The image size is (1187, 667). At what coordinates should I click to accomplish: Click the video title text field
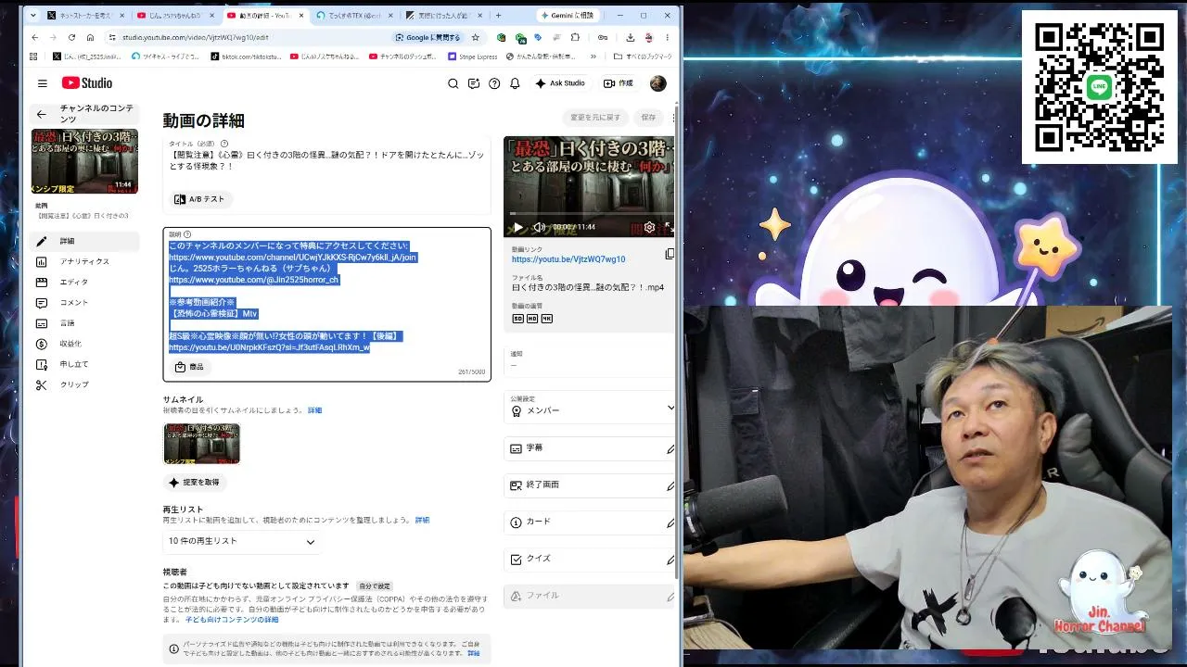click(x=326, y=159)
